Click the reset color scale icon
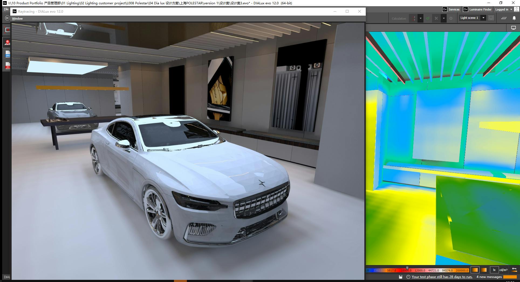Screen dimensions: 520x282 point(514,270)
